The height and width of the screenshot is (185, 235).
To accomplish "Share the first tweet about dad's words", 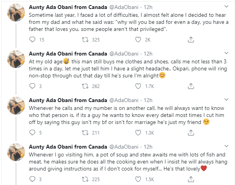I will [191, 40].
